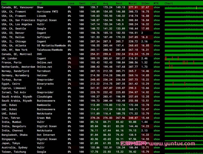Click the chart bar for Netherlands, Amsterdam row
203x154 pixels.
[x=183, y=67]
